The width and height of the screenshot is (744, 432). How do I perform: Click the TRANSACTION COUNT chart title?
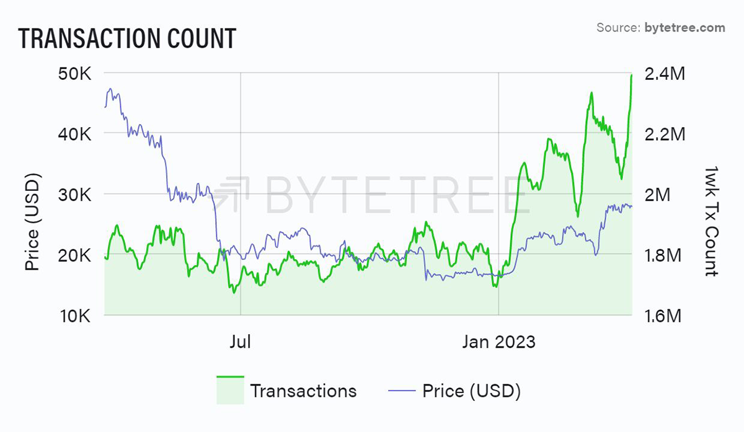coord(127,38)
